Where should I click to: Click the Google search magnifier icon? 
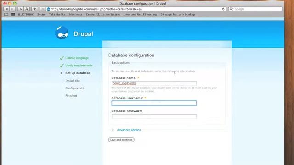(x=232, y=9)
